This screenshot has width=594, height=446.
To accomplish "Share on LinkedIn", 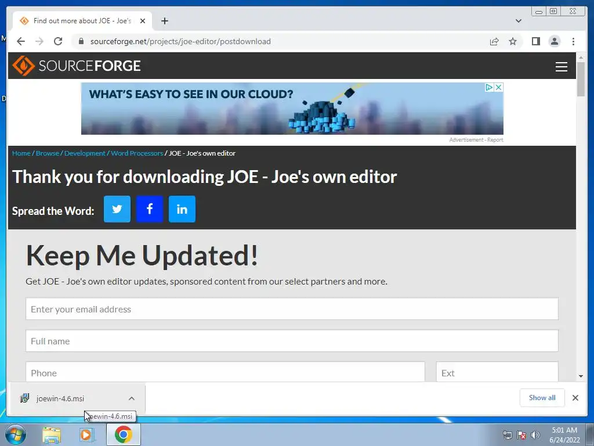I will click(182, 209).
